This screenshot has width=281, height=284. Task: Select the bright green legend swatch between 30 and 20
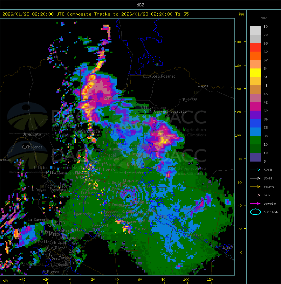click(x=255, y=140)
